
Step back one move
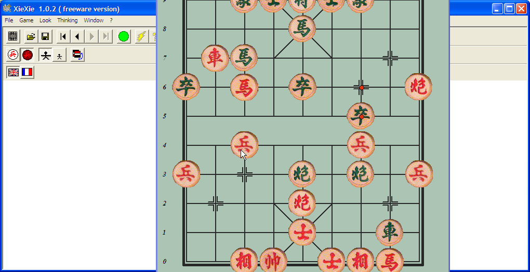tap(77, 36)
